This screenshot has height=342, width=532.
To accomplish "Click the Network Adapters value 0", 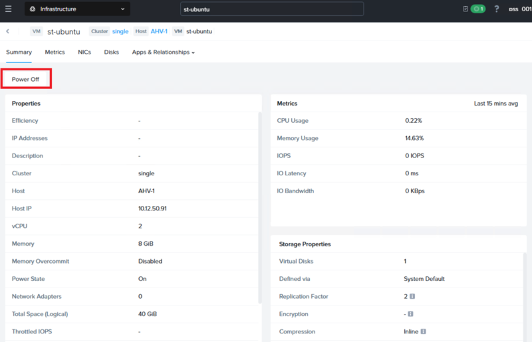I will tap(140, 297).
